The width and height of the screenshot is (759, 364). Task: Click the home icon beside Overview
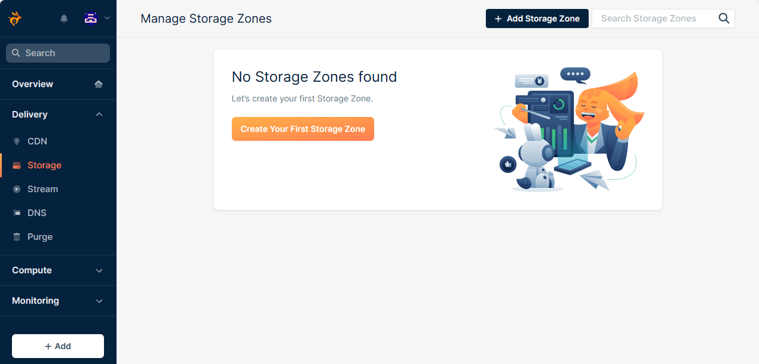[99, 84]
